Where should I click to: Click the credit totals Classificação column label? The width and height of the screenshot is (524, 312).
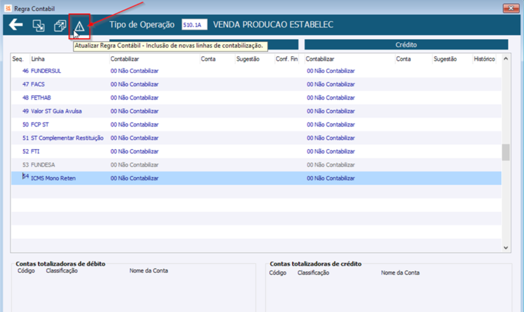point(313,273)
